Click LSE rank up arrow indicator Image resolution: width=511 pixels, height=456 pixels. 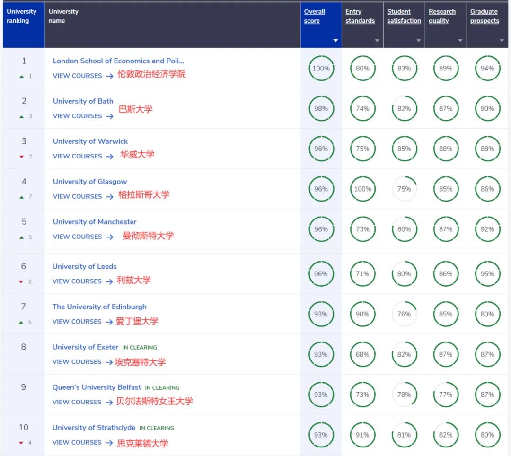coord(21,77)
